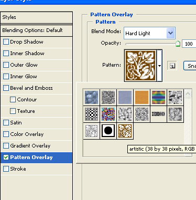Choose the rainbow tie-dye pattern thumbnail
Viewport: 196px width, 200px height.
158,97
